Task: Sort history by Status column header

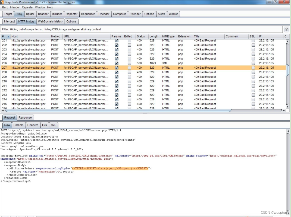Action: (141, 36)
